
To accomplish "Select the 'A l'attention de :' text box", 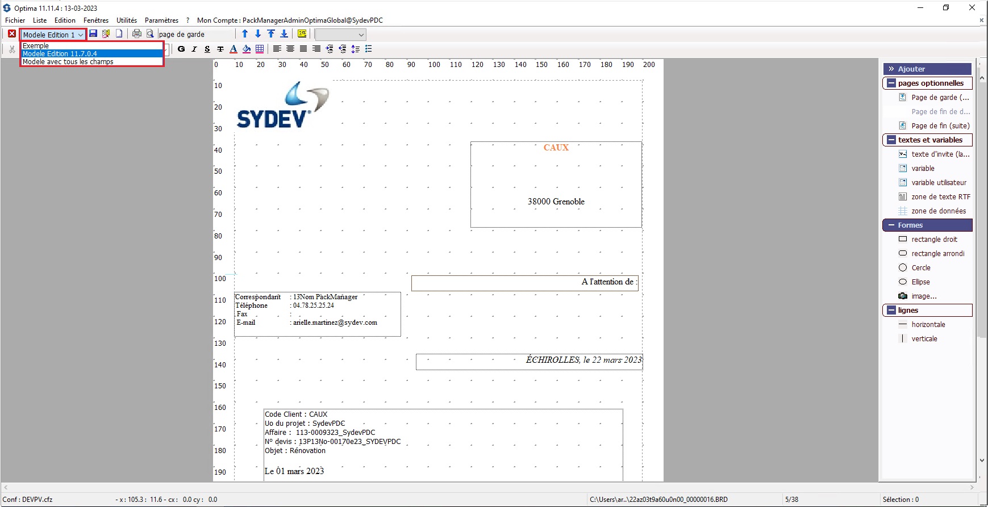I will (x=524, y=283).
